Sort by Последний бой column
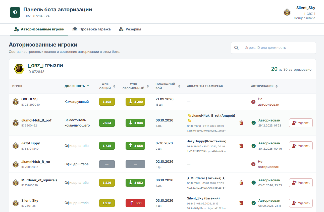Image resolution: width=324 pixels, height=212 pixels. tap(168, 86)
